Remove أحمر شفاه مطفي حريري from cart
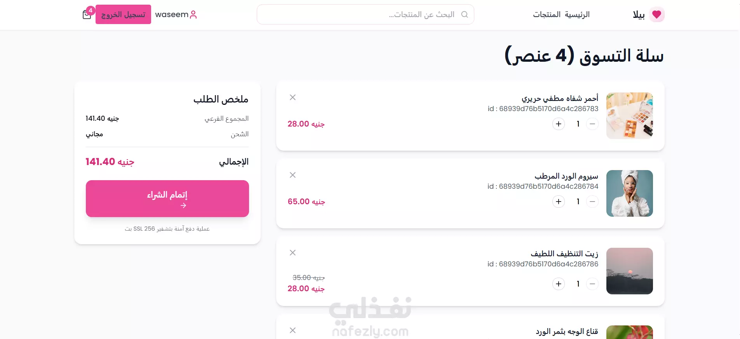The height and width of the screenshot is (339, 740). pos(293,97)
